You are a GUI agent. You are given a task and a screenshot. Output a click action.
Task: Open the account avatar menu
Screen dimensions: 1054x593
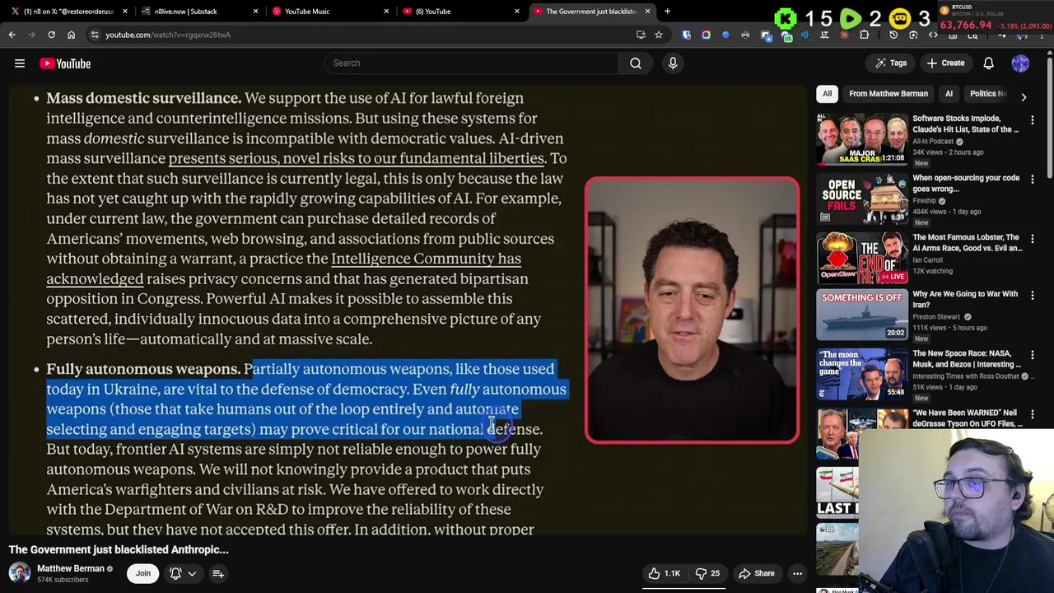pyautogui.click(x=1020, y=63)
